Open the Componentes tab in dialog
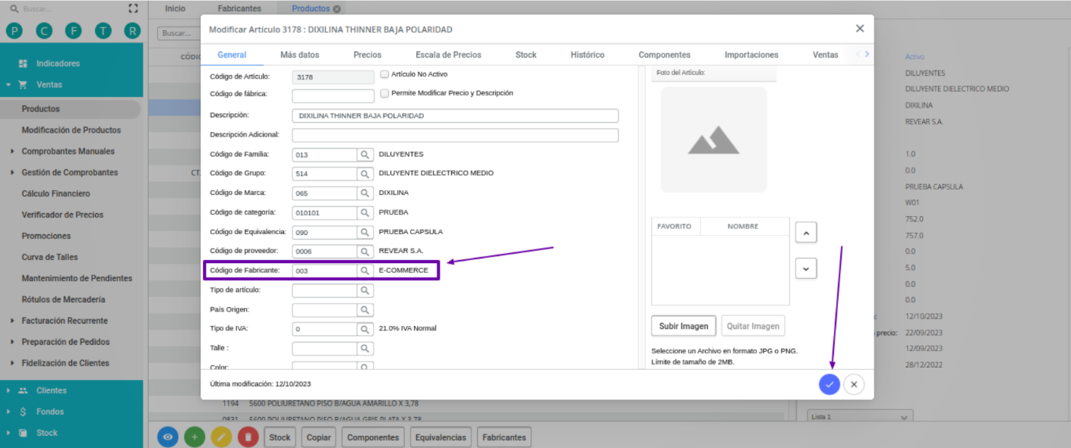 tap(665, 55)
